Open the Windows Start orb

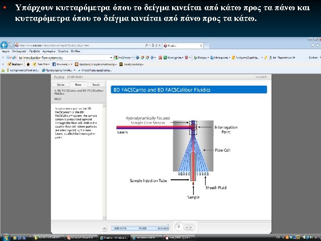tap(5, 237)
